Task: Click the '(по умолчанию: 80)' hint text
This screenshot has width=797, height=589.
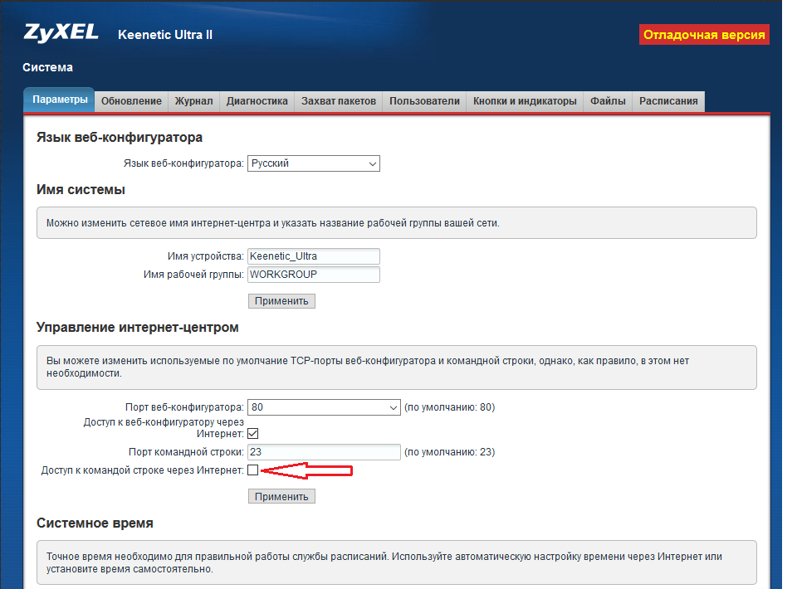Action: pyautogui.click(x=449, y=407)
